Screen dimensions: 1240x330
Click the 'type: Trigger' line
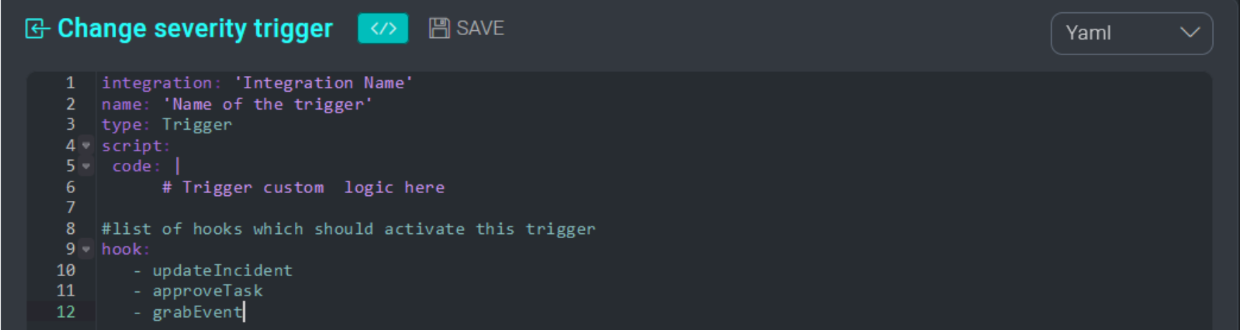click(x=166, y=125)
